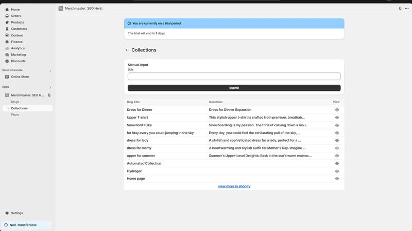View the jumping in the sky row eye icon
The width and height of the screenshot is (412, 231).
337,133
